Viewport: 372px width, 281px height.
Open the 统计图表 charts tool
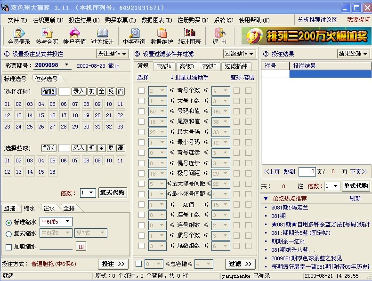(189, 36)
